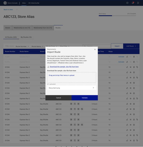Click the circular icon left of the bell
This screenshot has height=147, width=143.
[127, 3]
